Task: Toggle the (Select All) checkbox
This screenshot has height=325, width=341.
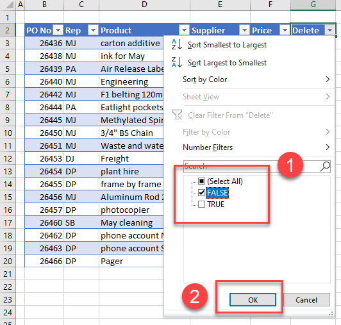Action: click(201, 181)
